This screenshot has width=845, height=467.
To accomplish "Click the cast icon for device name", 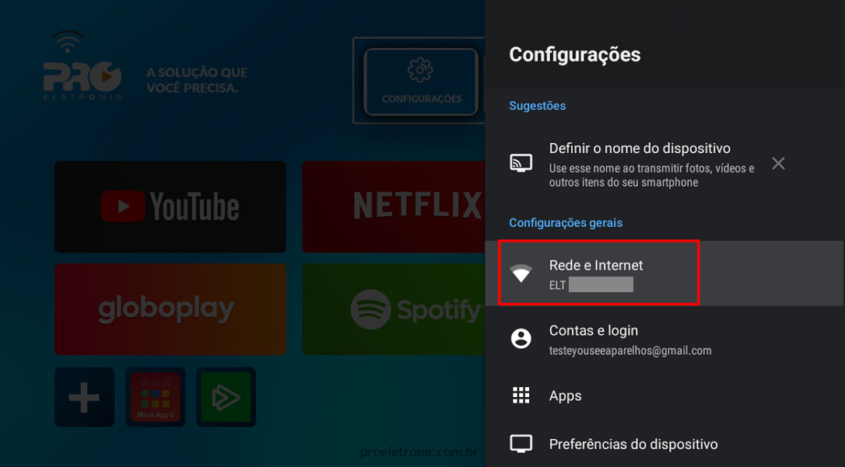I will click(x=521, y=162).
